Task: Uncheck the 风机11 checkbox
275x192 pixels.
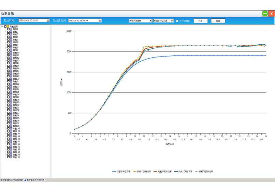Action: click(x=9, y=55)
